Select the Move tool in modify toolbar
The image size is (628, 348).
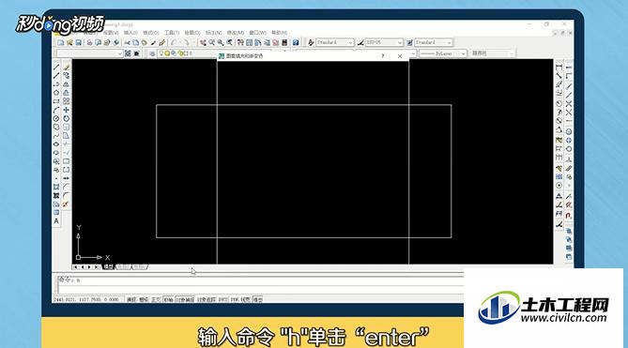pyautogui.click(x=66, y=110)
